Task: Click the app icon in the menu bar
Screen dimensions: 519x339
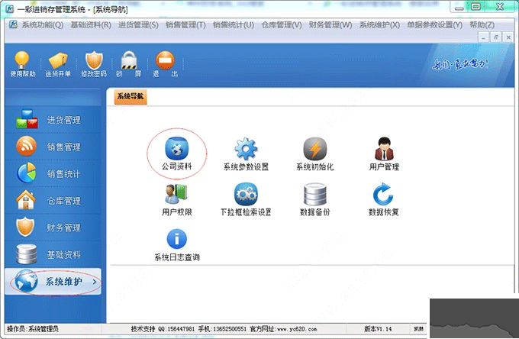Action: [x=13, y=24]
